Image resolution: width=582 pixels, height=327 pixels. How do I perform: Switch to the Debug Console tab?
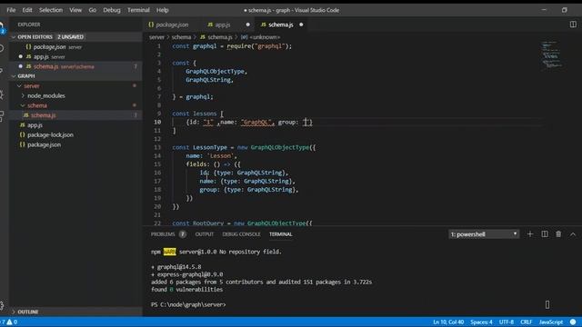point(241,234)
